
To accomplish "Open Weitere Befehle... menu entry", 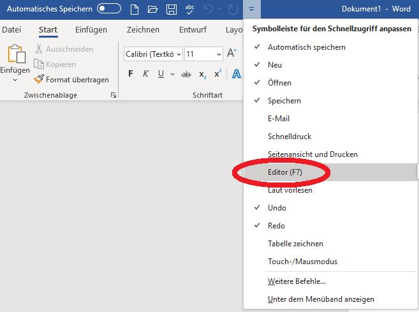I will (x=330, y=281).
